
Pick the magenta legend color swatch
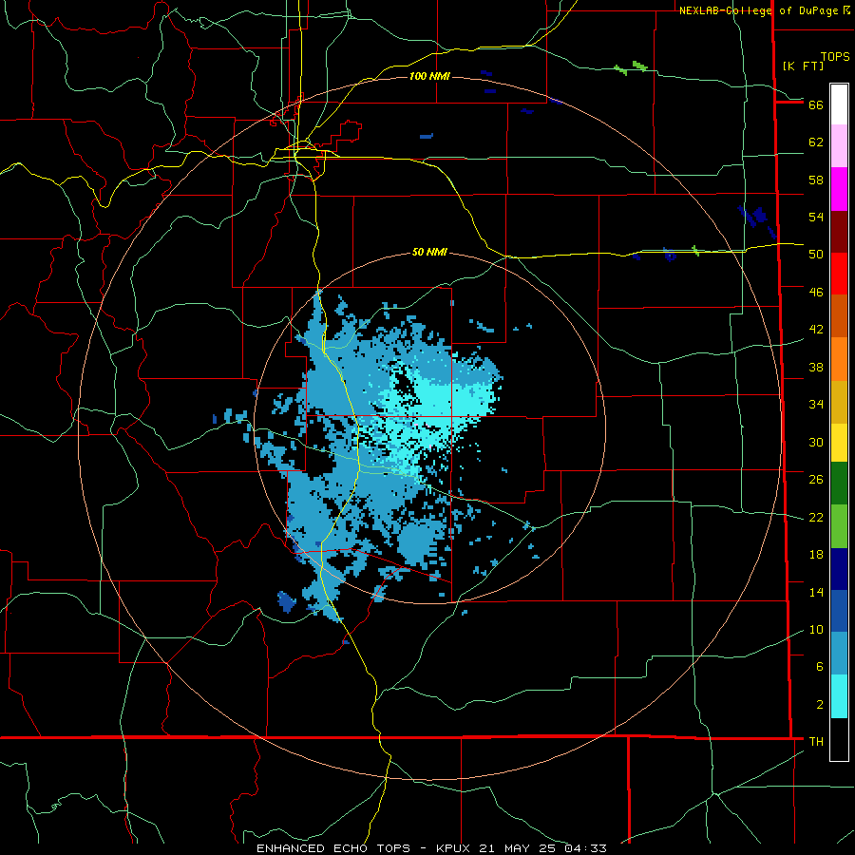click(839, 189)
